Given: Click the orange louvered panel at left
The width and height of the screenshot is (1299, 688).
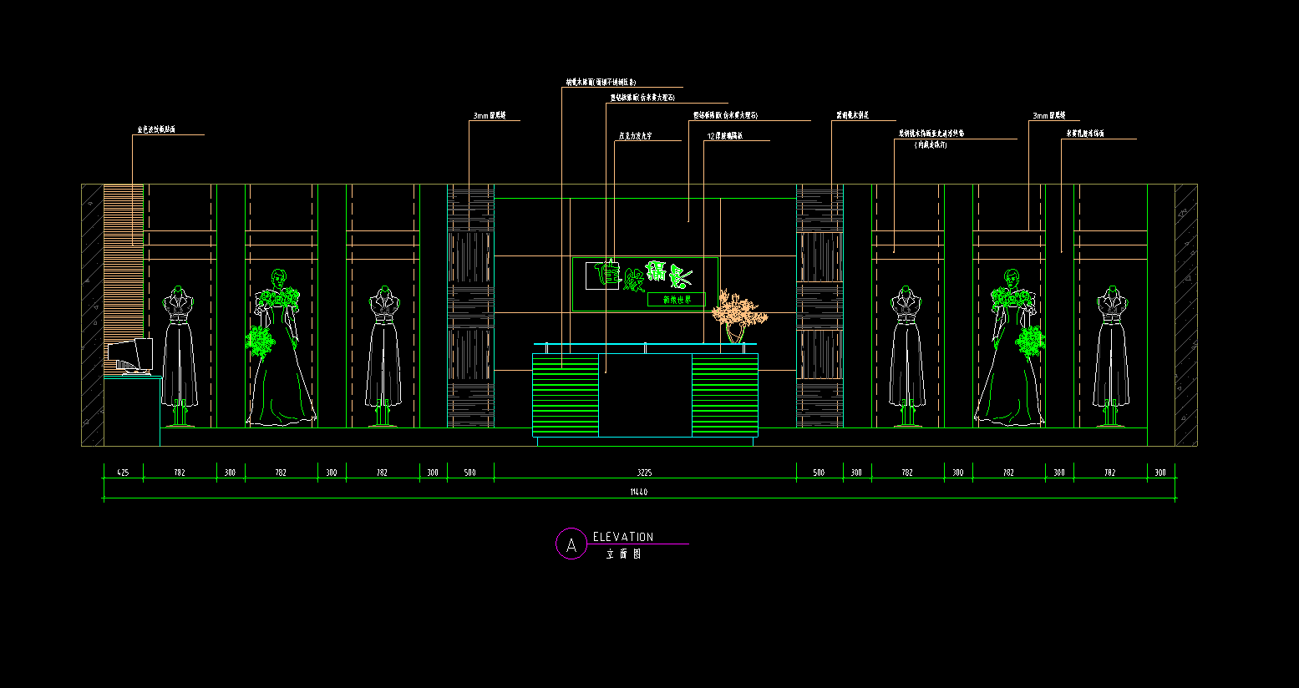Looking at the screenshot, I should pyautogui.click(x=124, y=276).
